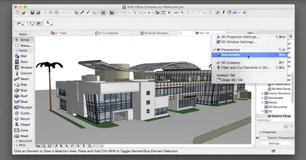The height and width of the screenshot is (160, 306).
Task: Switch to 05 South Elevation tab
Action: (x=154, y=33)
